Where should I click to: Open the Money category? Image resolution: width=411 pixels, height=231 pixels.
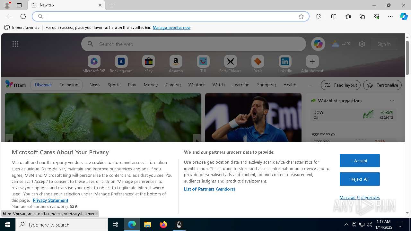tap(151, 85)
